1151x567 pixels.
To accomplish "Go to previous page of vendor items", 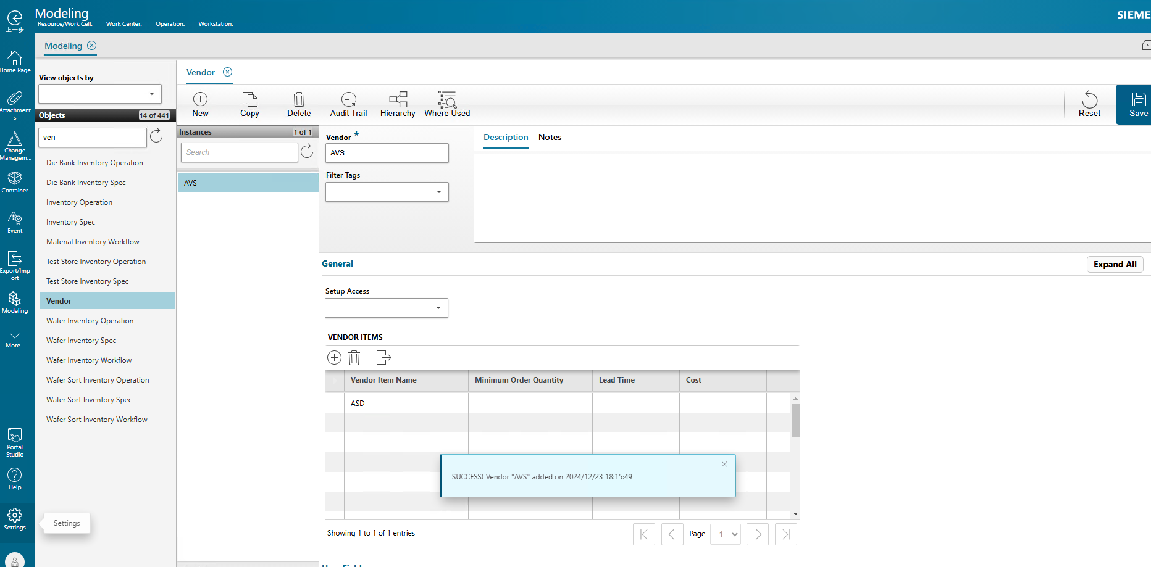I will [x=672, y=534].
